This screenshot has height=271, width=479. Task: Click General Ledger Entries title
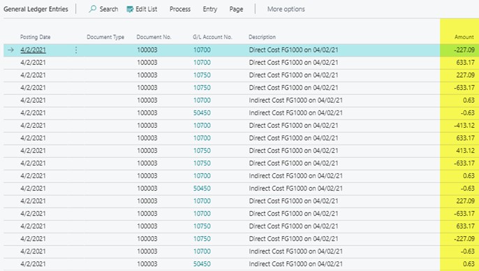36,9
